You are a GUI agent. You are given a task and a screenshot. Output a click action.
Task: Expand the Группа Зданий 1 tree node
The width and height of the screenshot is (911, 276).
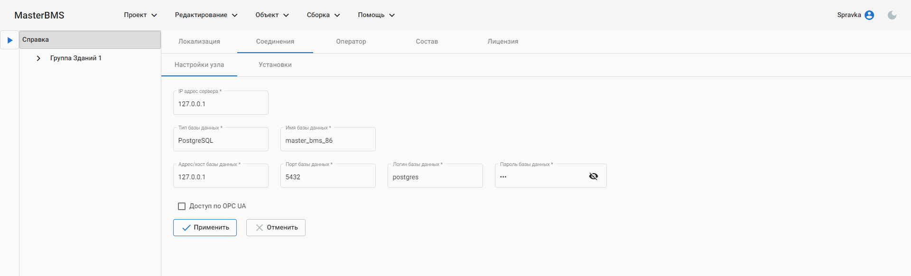[38, 58]
